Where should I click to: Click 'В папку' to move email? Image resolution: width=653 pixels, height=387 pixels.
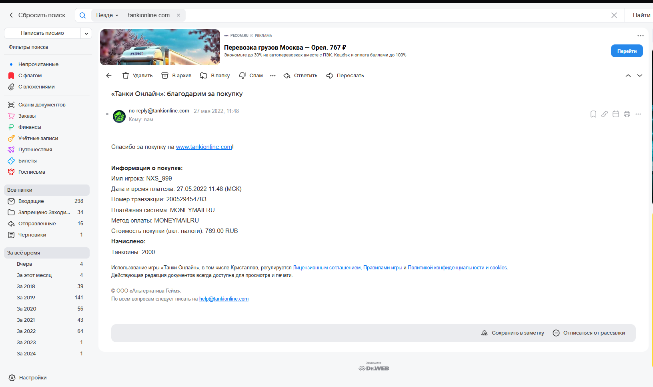click(x=215, y=76)
